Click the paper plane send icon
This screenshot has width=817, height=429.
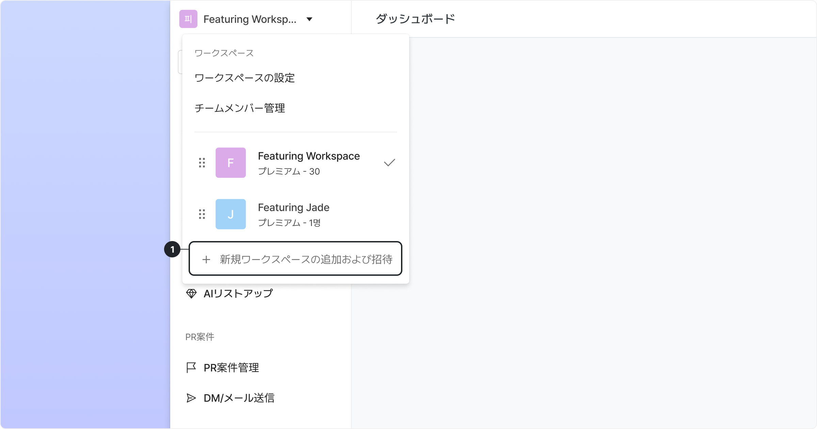[191, 398]
